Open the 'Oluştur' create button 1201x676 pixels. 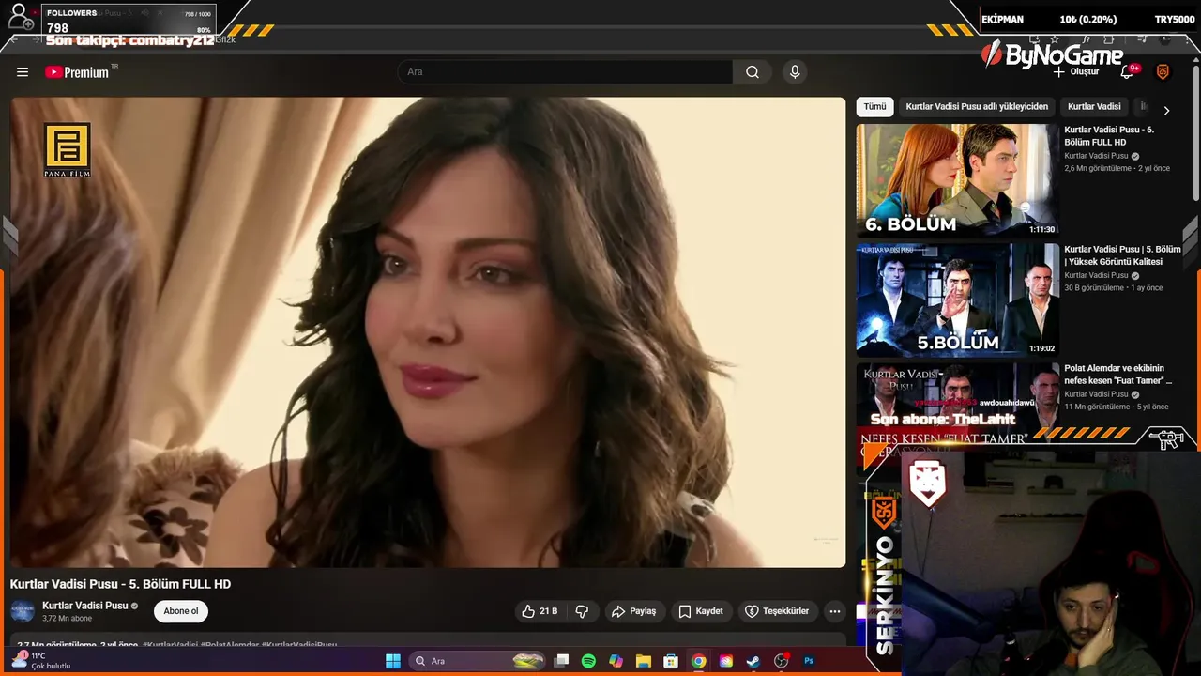click(1076, 72)
